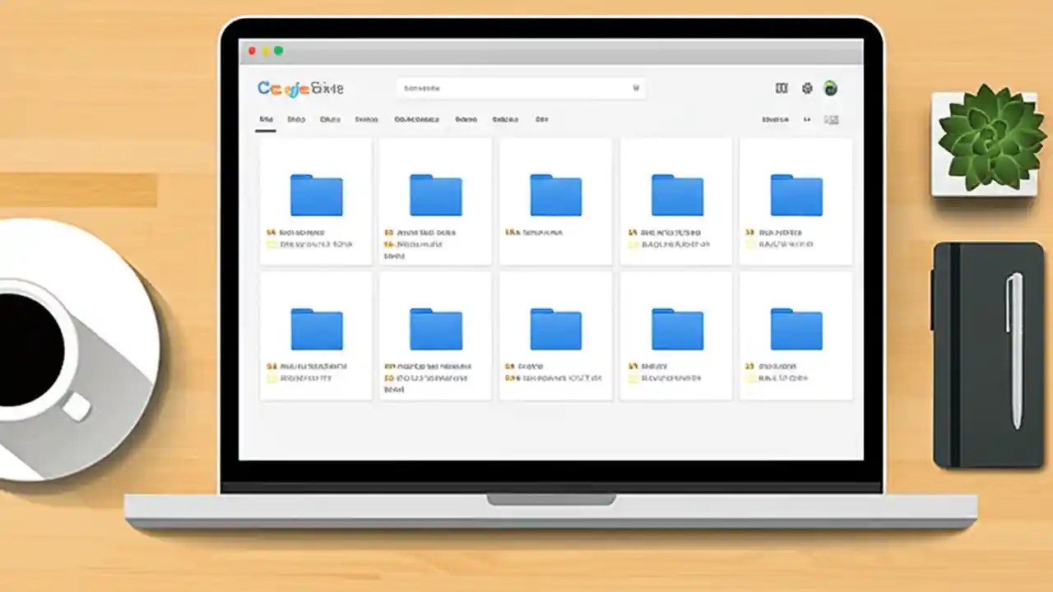The height and width of the screenshot is (592, 1053).
Task: Open the Google apps grid icon
Action: pos(781,88)
